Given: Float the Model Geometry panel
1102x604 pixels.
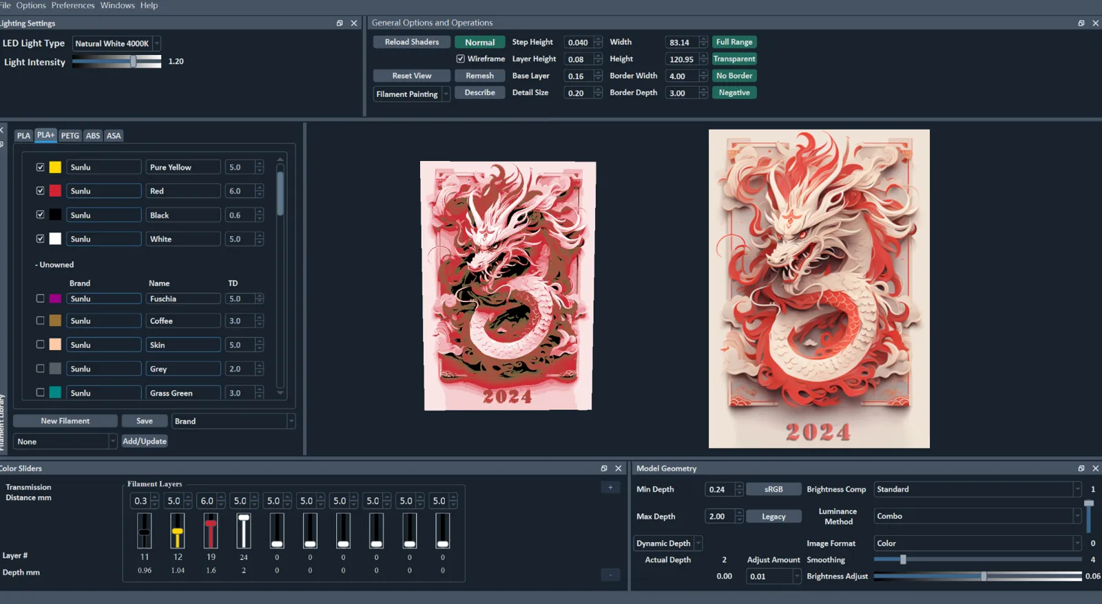Looking at the screenshot, I should (x=1081, y=468).
